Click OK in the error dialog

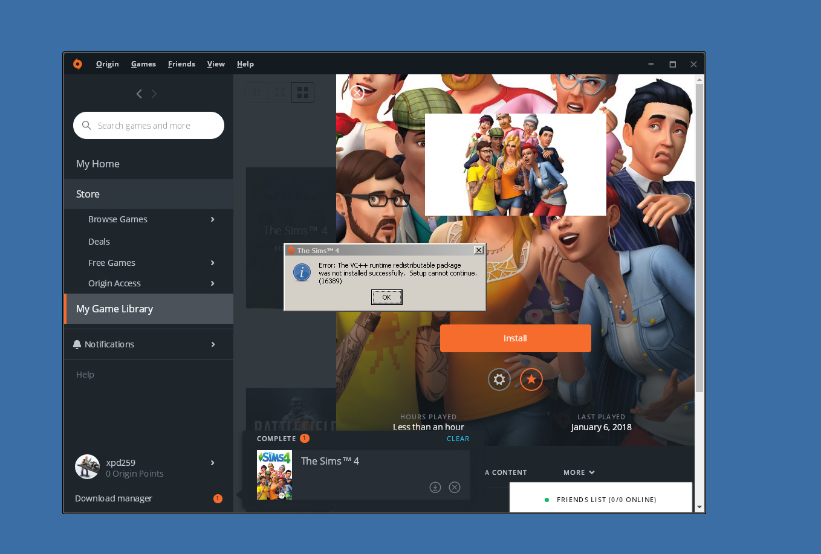[387, 297]
